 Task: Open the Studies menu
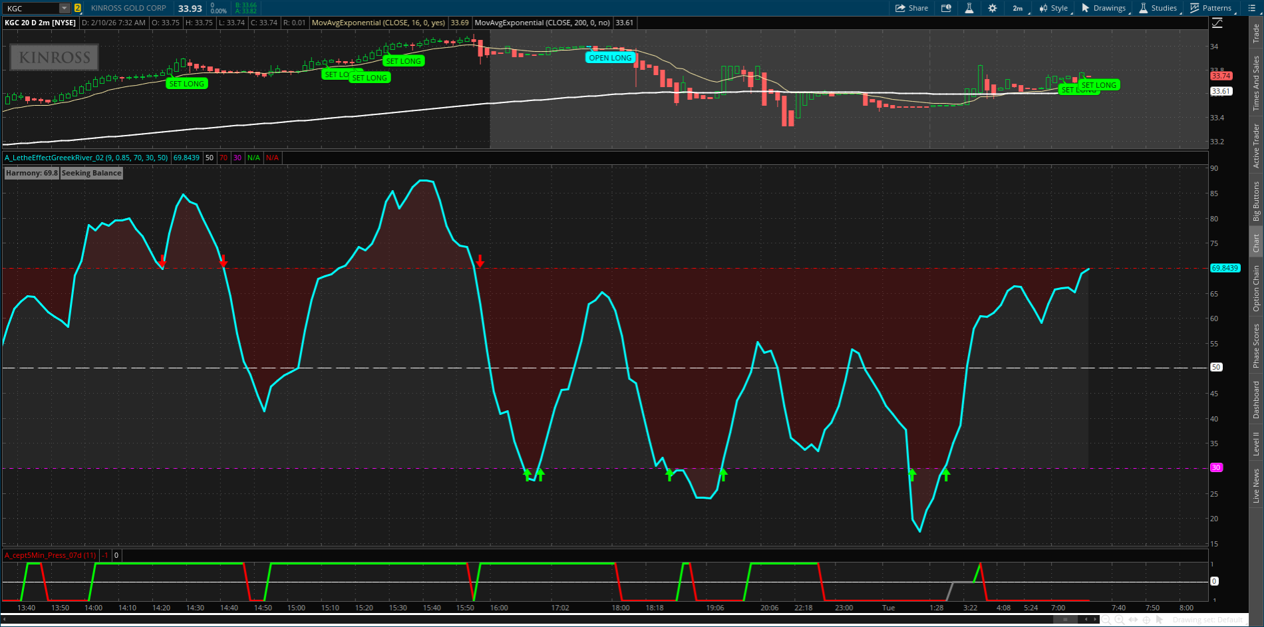pos(1158,8)
